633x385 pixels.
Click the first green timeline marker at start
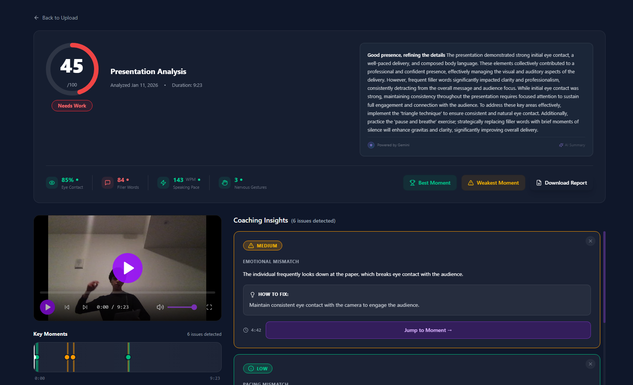point(37,357)
